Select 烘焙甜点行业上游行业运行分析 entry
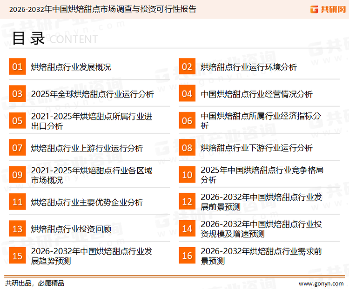Screen dimensions: 349x289 [x=87, y=148]
